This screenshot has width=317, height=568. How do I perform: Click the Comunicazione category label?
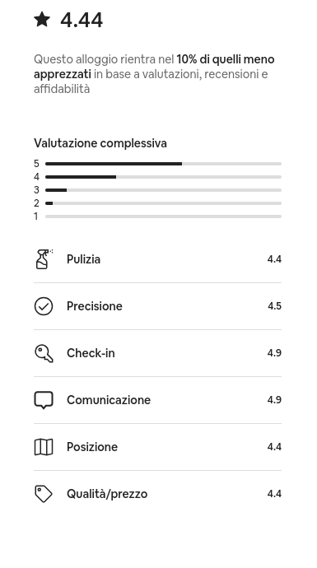pos(109,399)
